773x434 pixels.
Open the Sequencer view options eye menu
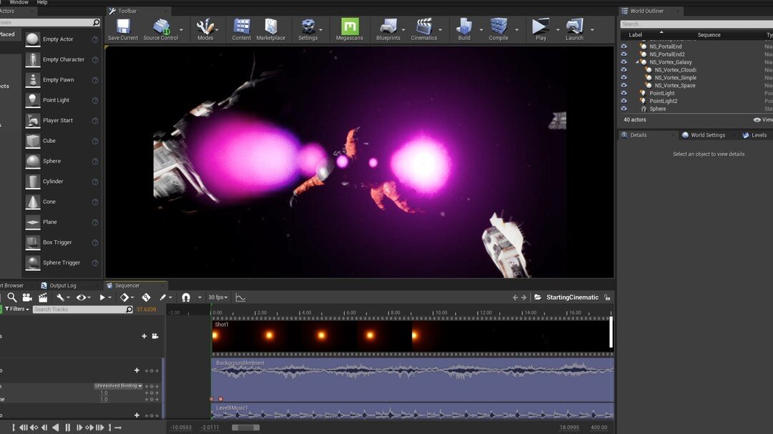coord(82,297)
